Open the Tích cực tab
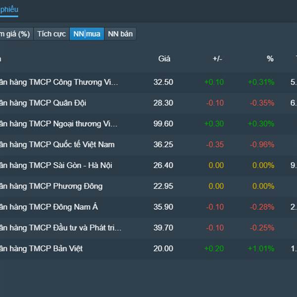Viewport: 297px width, 297px height. 51,34
